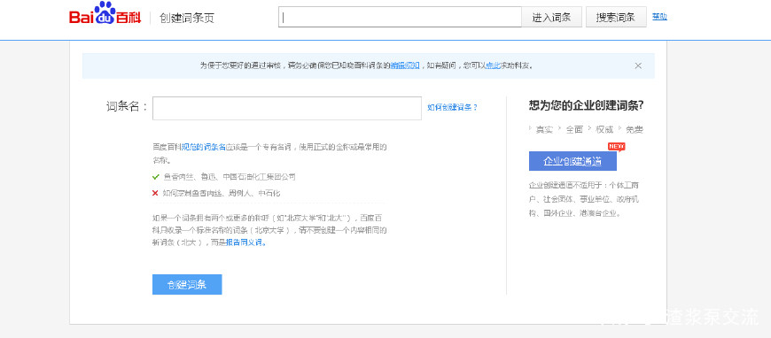Click the Baidu Baike paw logo
Image resolution: width=771 pixels, height=338 pixels.
click(105, 13)
